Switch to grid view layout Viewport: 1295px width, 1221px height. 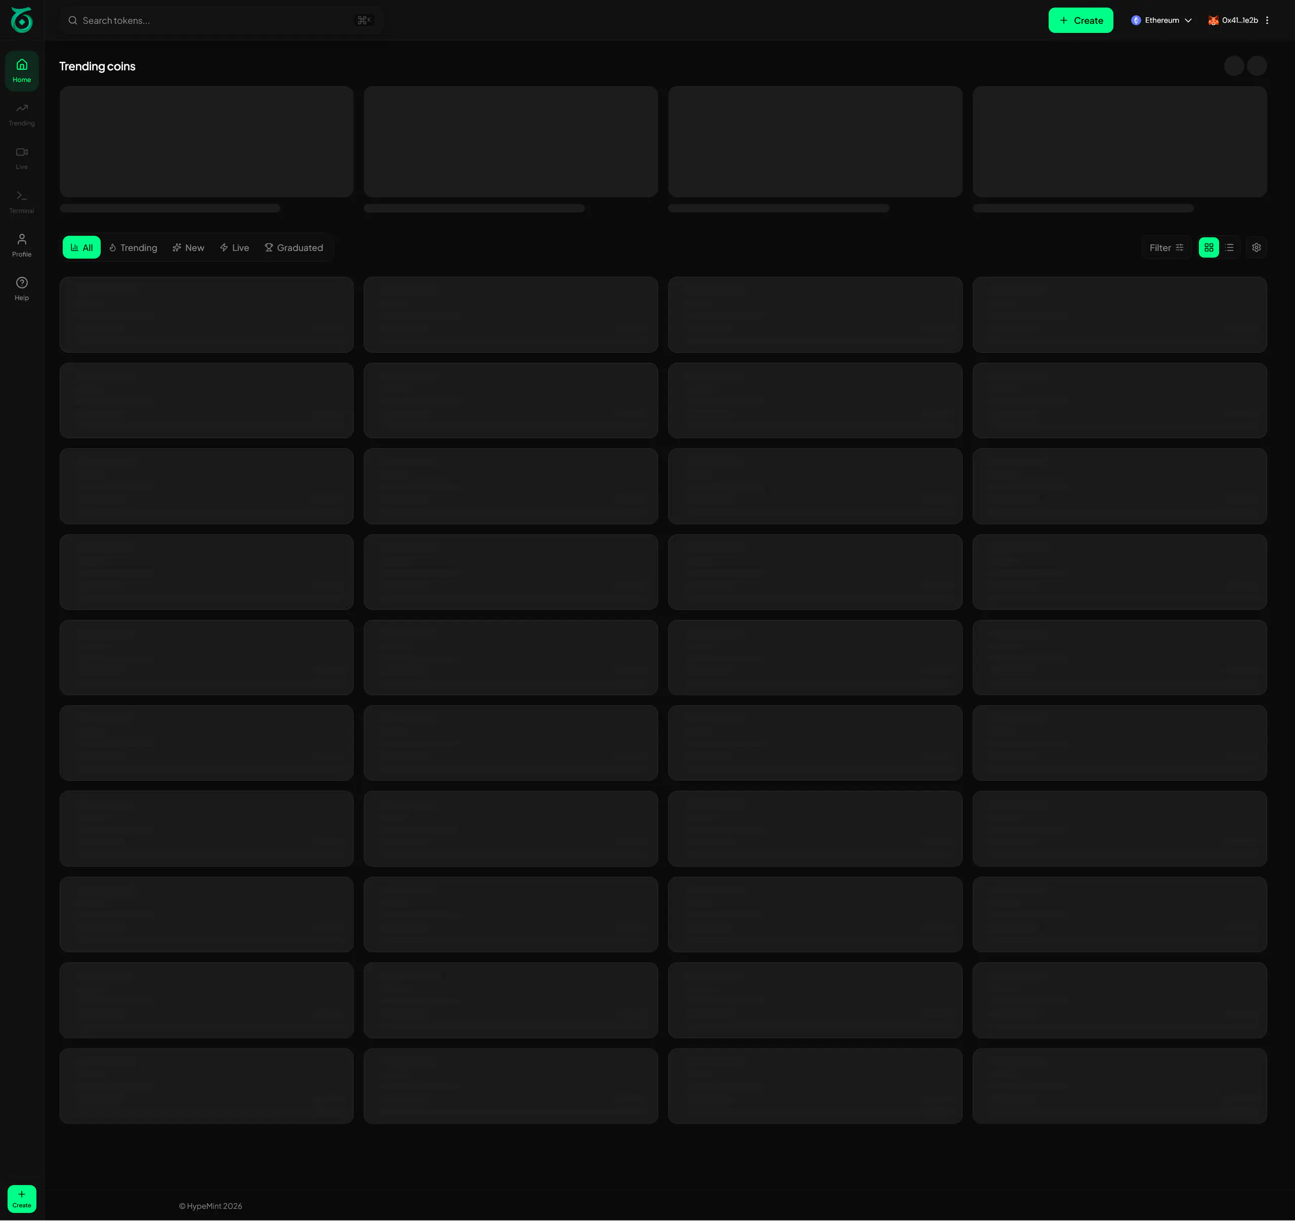click(1209, 247)
